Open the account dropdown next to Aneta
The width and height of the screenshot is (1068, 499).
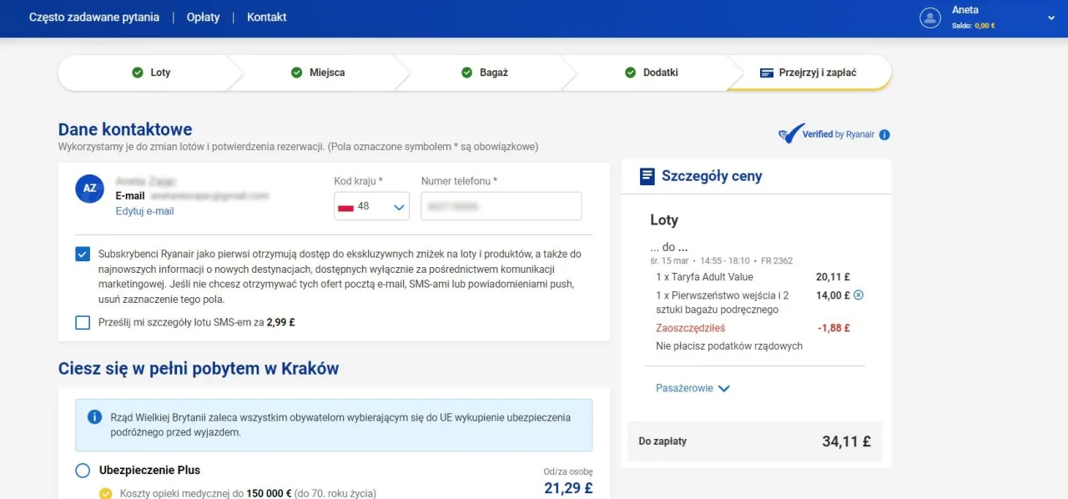[1050, 17]
